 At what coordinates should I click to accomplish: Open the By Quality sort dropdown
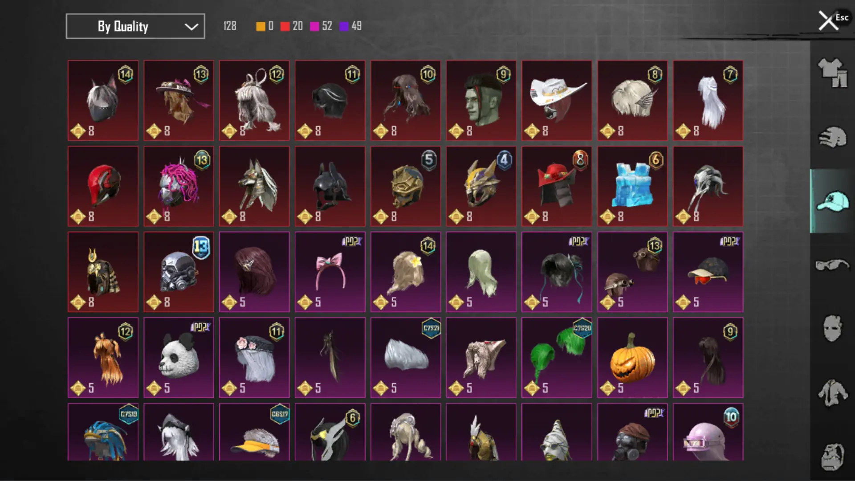click(135, 26)
